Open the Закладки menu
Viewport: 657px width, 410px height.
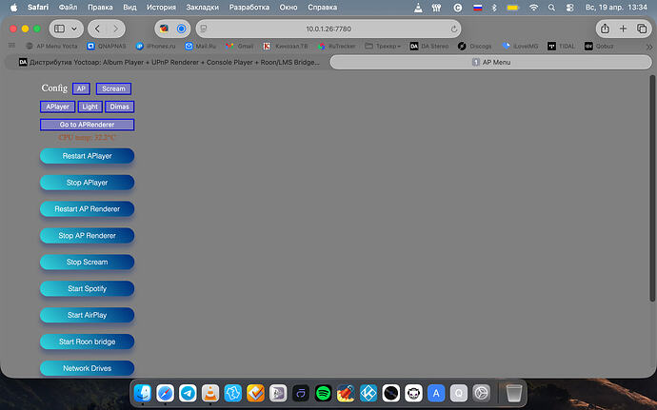click(203, 7)
